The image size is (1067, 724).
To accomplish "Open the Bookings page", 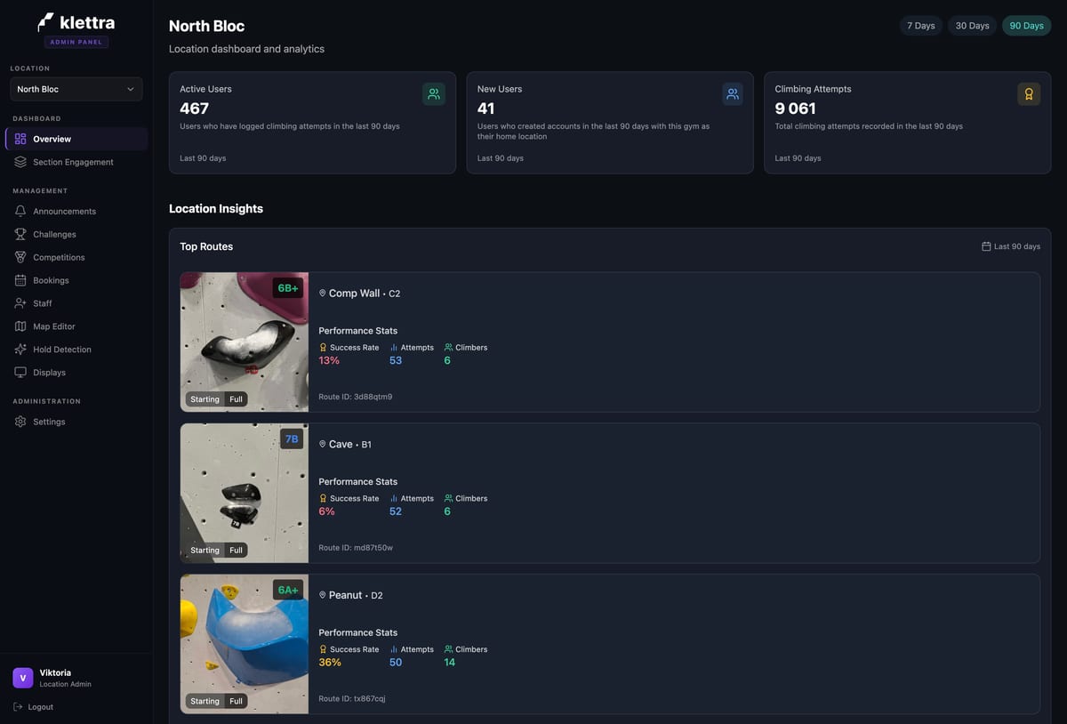I will coord(76,280).
